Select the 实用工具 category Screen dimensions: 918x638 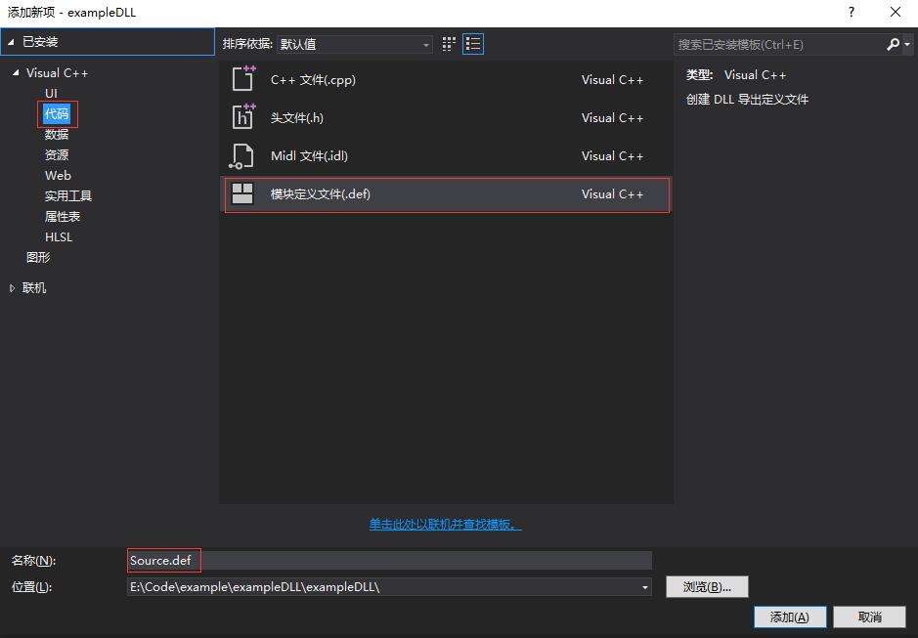[x=68, y=195]
